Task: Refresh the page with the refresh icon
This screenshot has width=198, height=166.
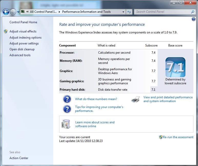Action: point(129,12)
